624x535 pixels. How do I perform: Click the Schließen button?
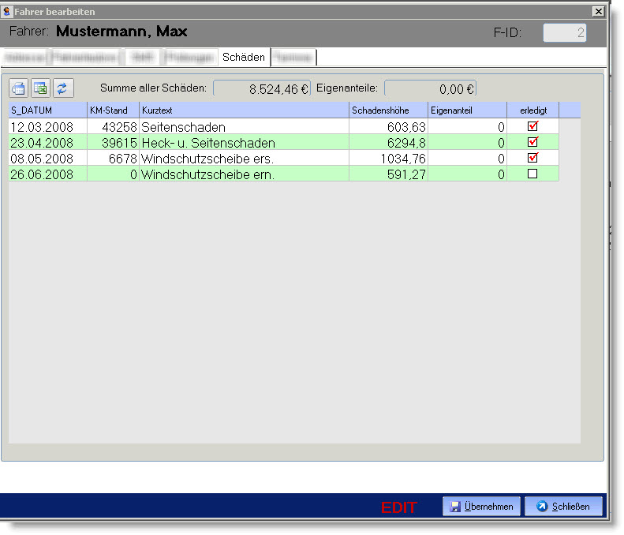click(563, 507)
